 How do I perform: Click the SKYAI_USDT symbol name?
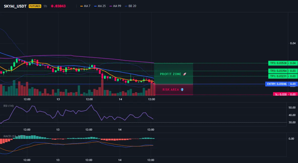coord(15,6)
